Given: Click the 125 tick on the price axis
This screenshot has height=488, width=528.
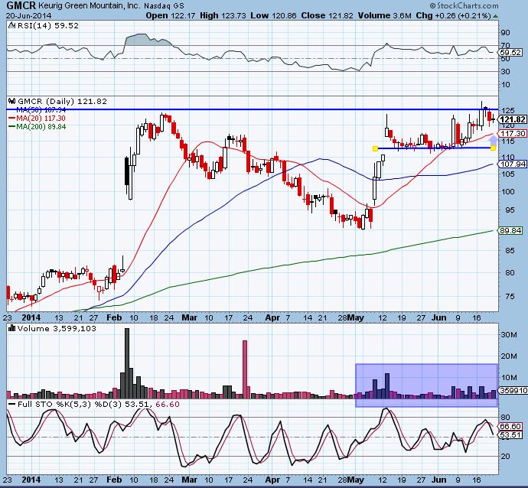Looking at the screenshot, I should (508, 111).
